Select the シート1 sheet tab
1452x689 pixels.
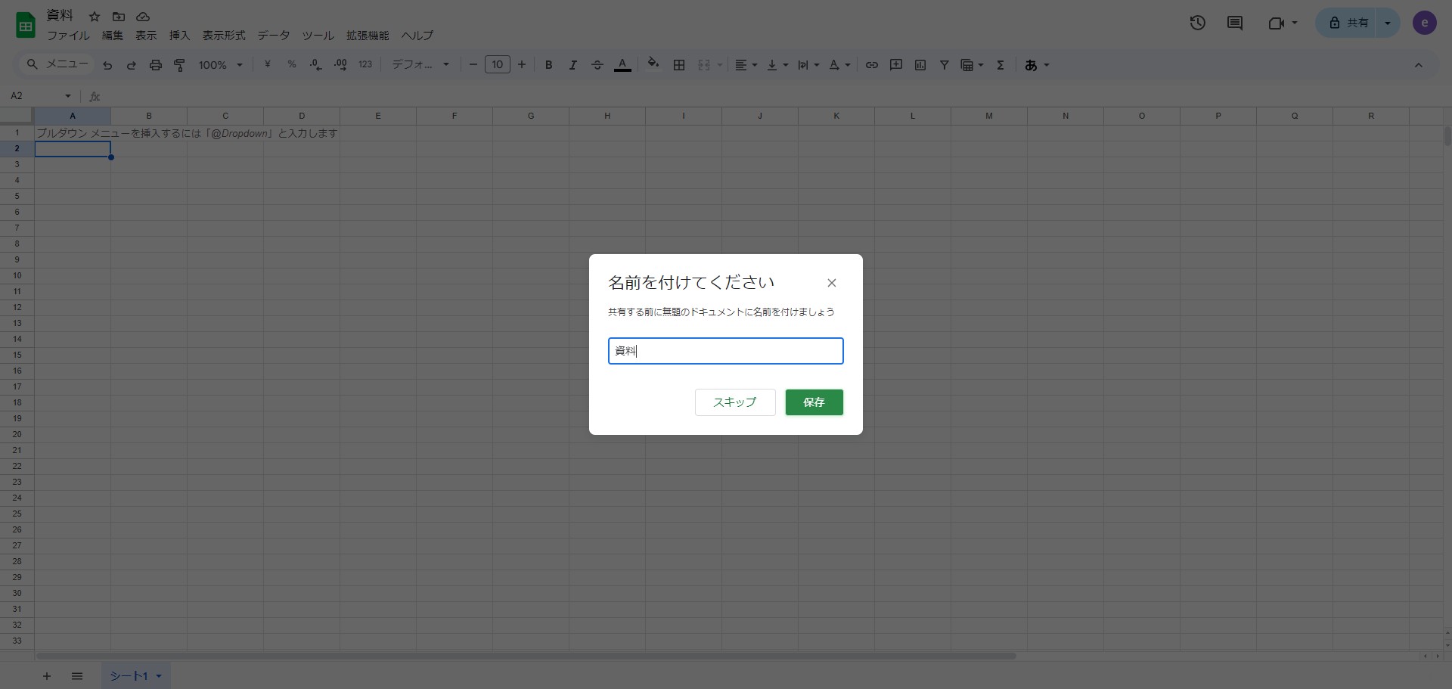tap(136, 676)
